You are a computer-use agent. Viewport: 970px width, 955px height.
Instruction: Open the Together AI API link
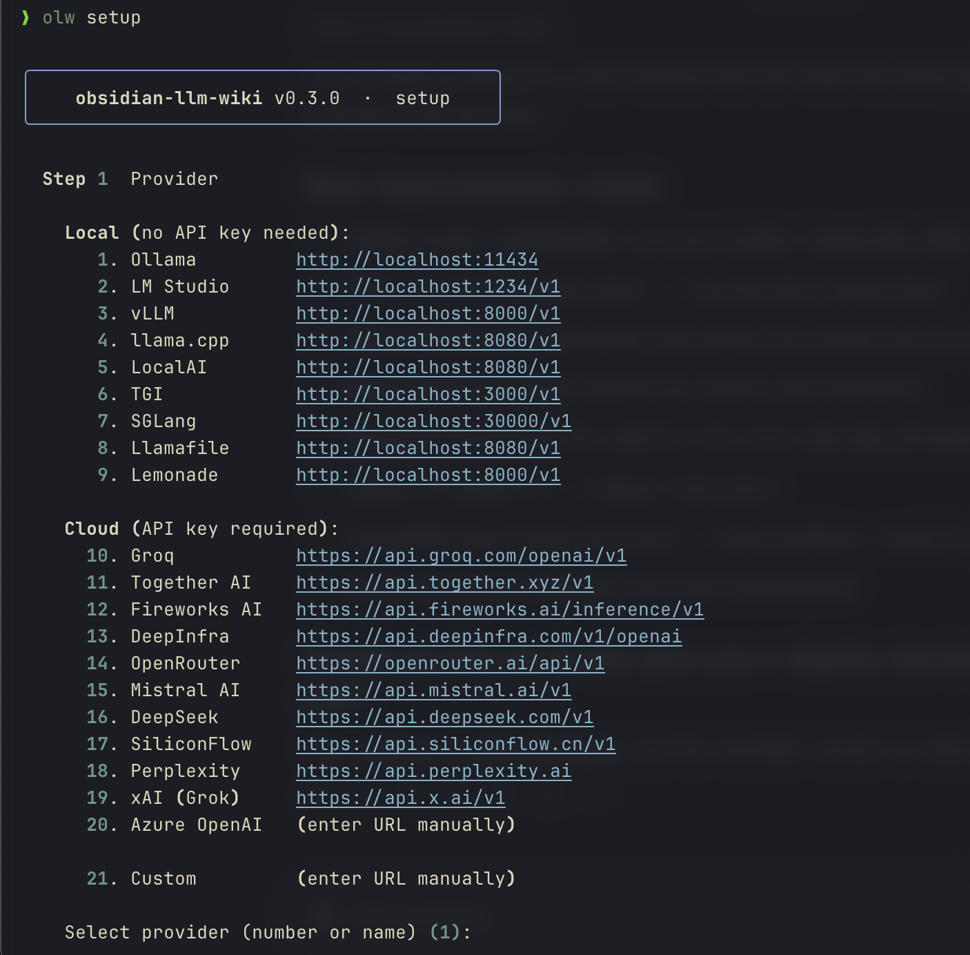point(444,583)
